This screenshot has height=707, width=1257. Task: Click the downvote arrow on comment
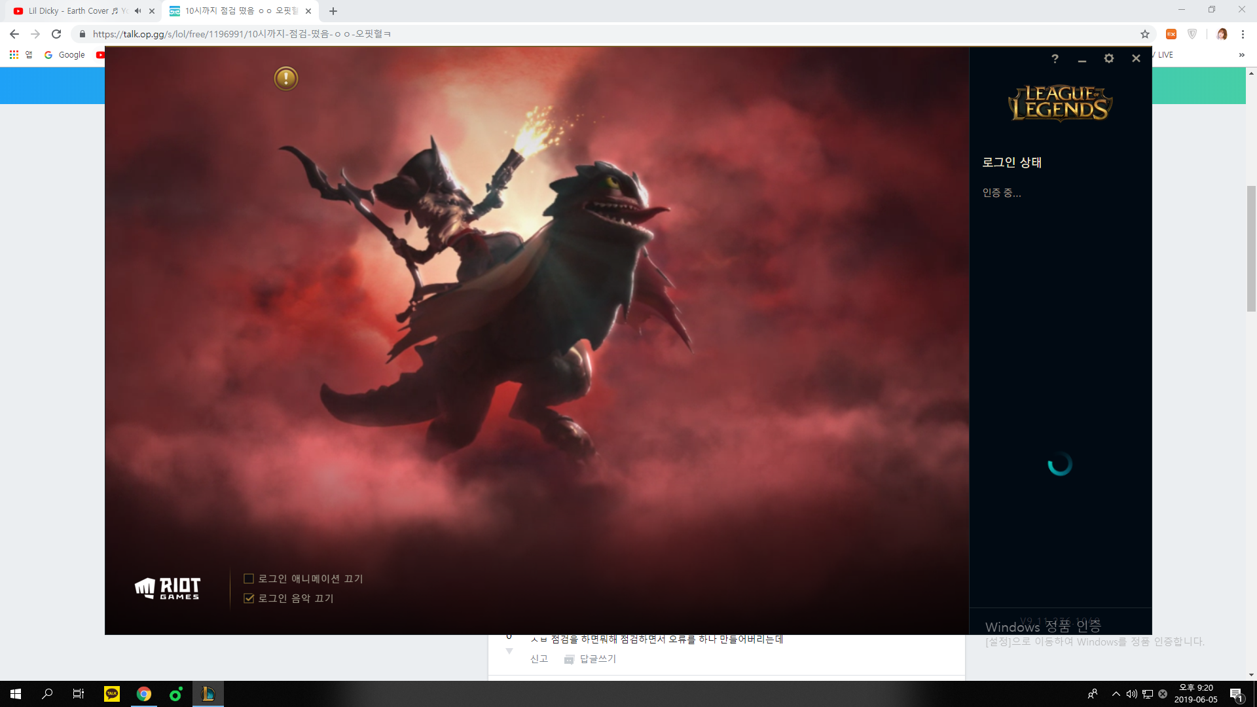point(509,651)
